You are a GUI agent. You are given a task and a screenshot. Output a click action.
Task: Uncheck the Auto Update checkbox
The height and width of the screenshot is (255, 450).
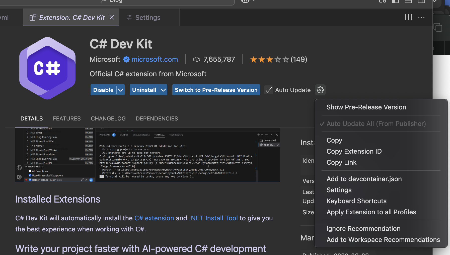tap(268, 90)
